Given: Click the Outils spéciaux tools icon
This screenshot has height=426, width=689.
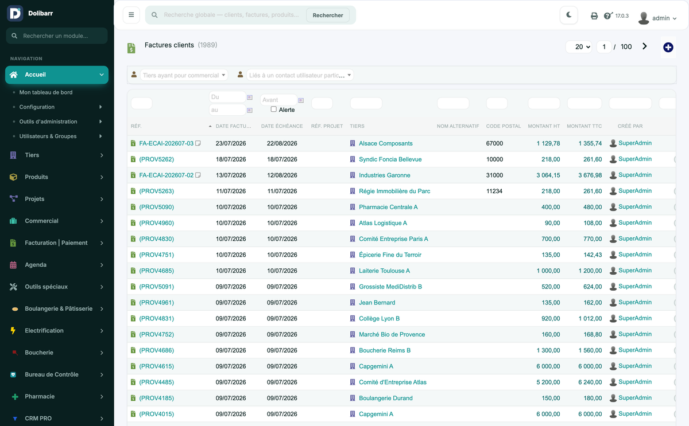Looking at the screenshot, I should (13, 287).
